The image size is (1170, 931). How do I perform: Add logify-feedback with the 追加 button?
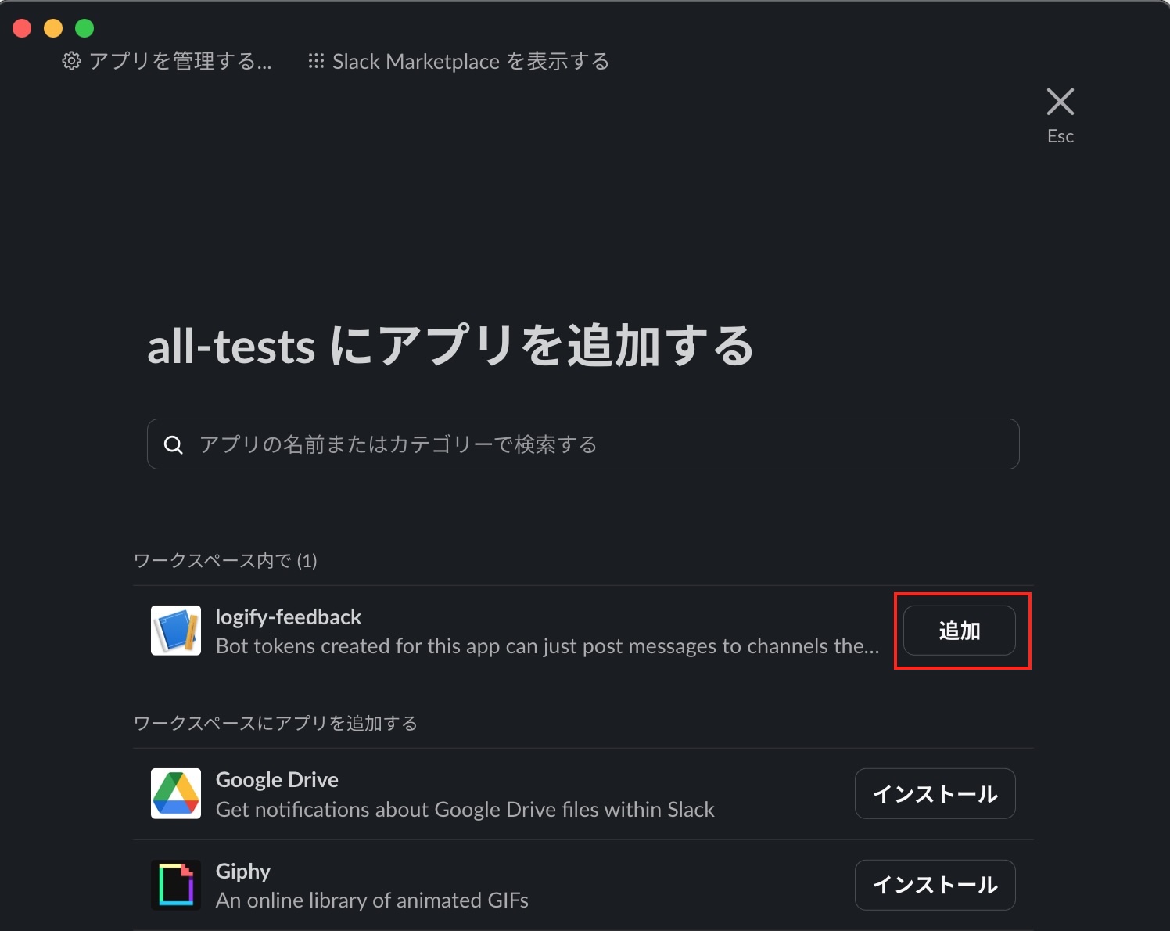coord(960,631)
